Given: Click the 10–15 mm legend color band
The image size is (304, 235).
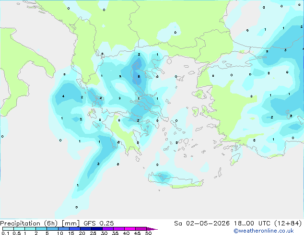Looking at the screenshot, I should coord(64,229).
